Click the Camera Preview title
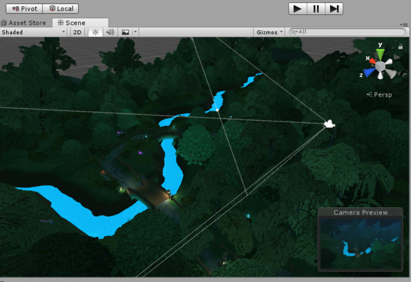Viewport: 411px width, 282px height. tap(360, 212)
